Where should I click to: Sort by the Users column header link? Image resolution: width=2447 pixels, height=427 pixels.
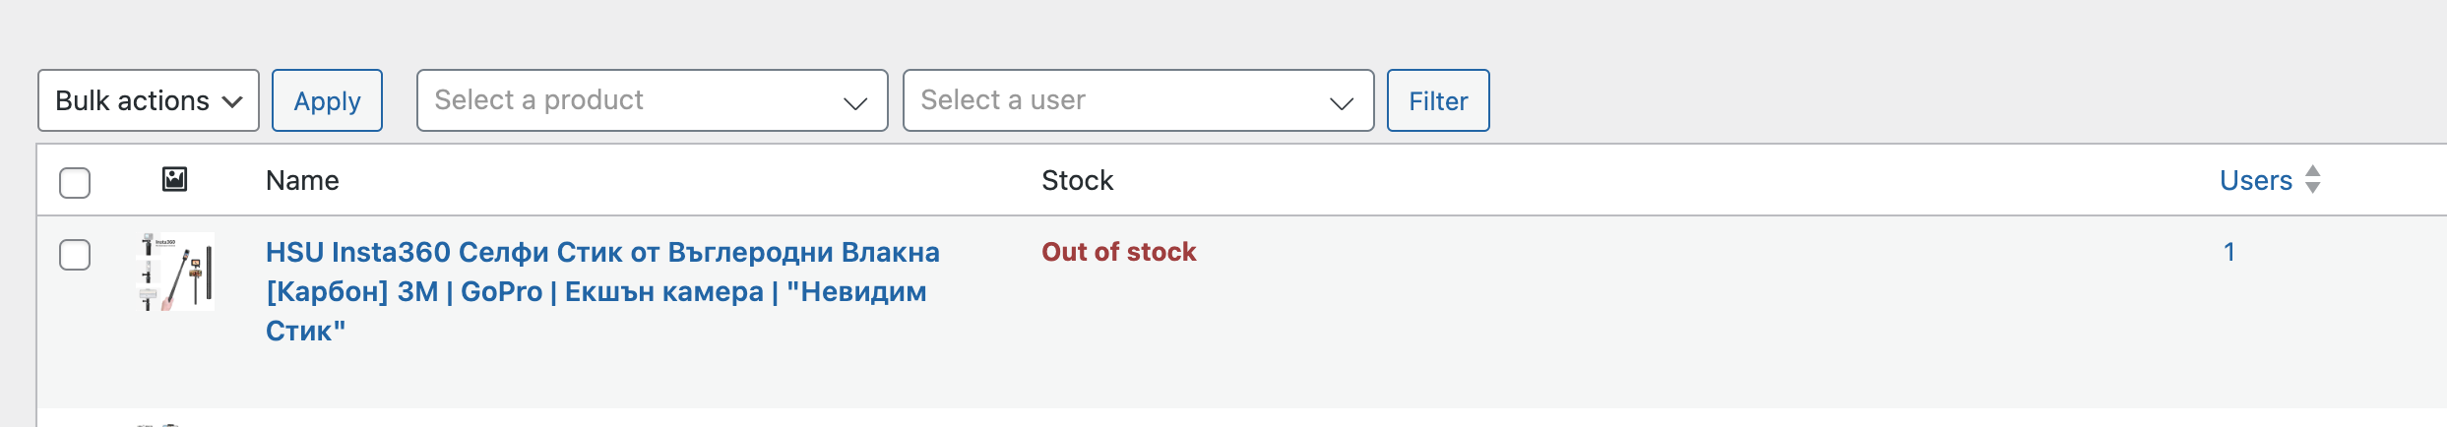pyautogui.click(x=2255, y=180)
